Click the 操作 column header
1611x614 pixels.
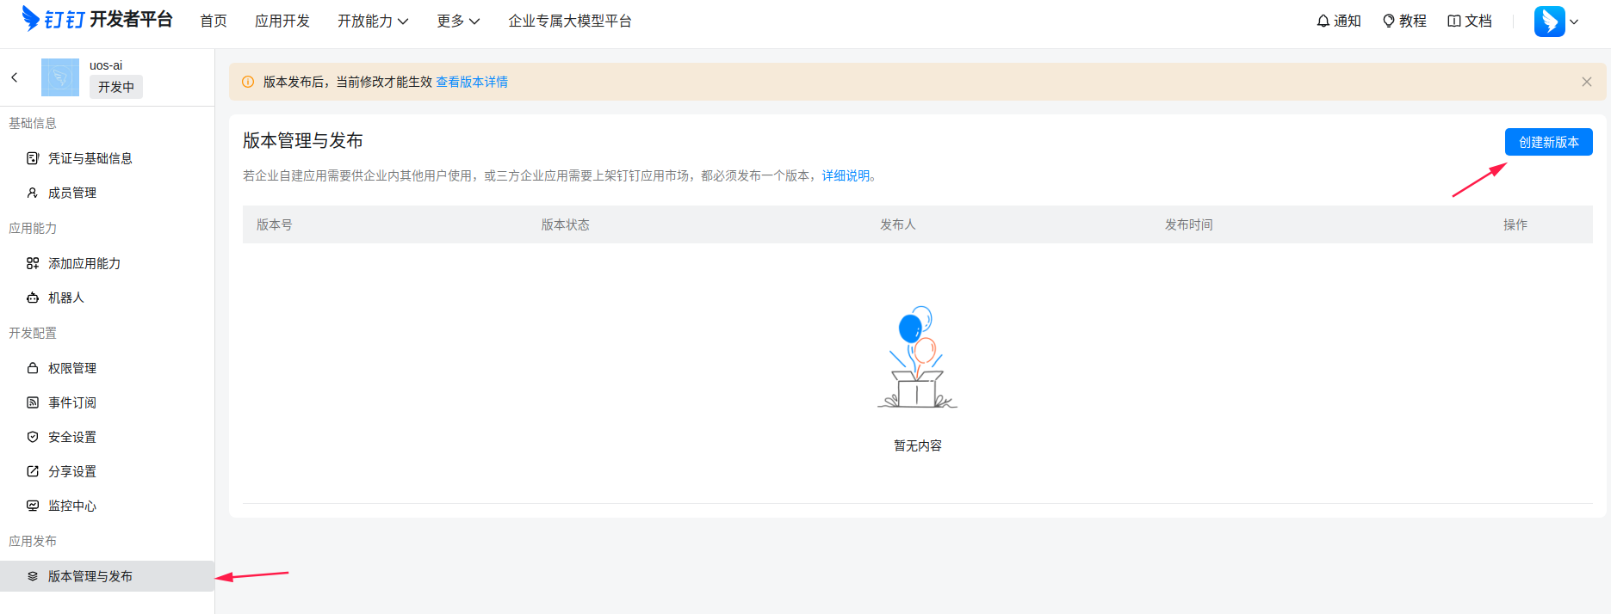click(x=1515, y=224)
